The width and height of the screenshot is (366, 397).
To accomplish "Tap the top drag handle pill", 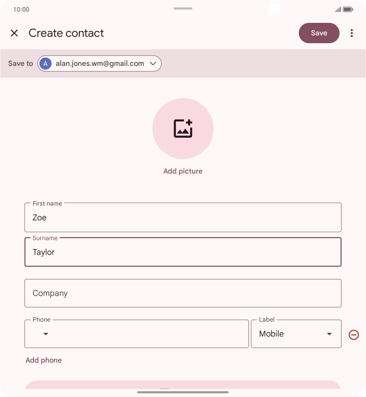I will click(x=183, y=8).
